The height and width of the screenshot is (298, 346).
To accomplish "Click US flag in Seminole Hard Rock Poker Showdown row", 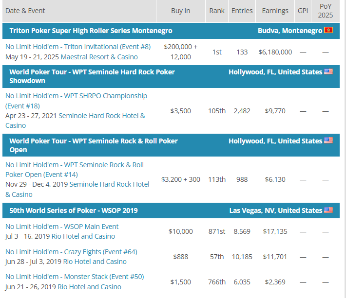I will pyautogui.click(x=328, y=71).
